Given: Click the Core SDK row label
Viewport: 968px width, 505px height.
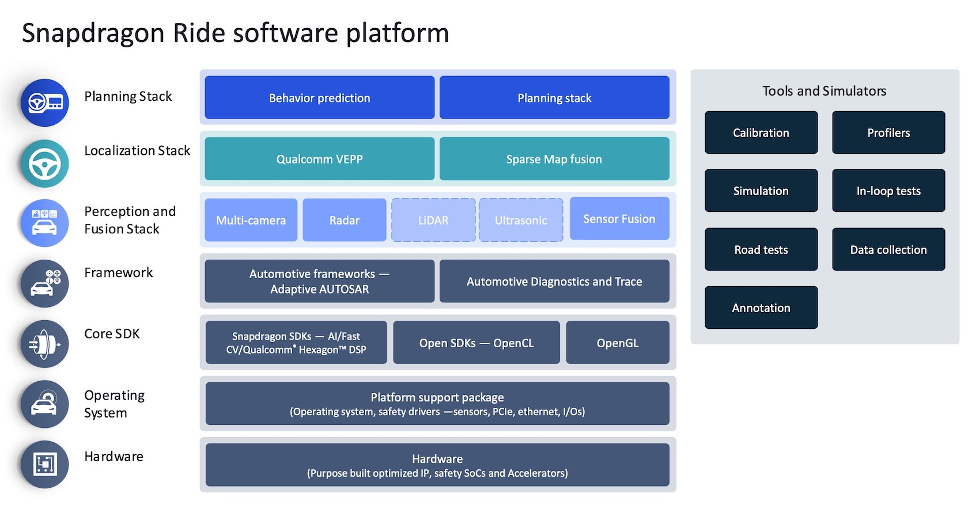Looking at the screenshot, I should (x=112, y=333).
